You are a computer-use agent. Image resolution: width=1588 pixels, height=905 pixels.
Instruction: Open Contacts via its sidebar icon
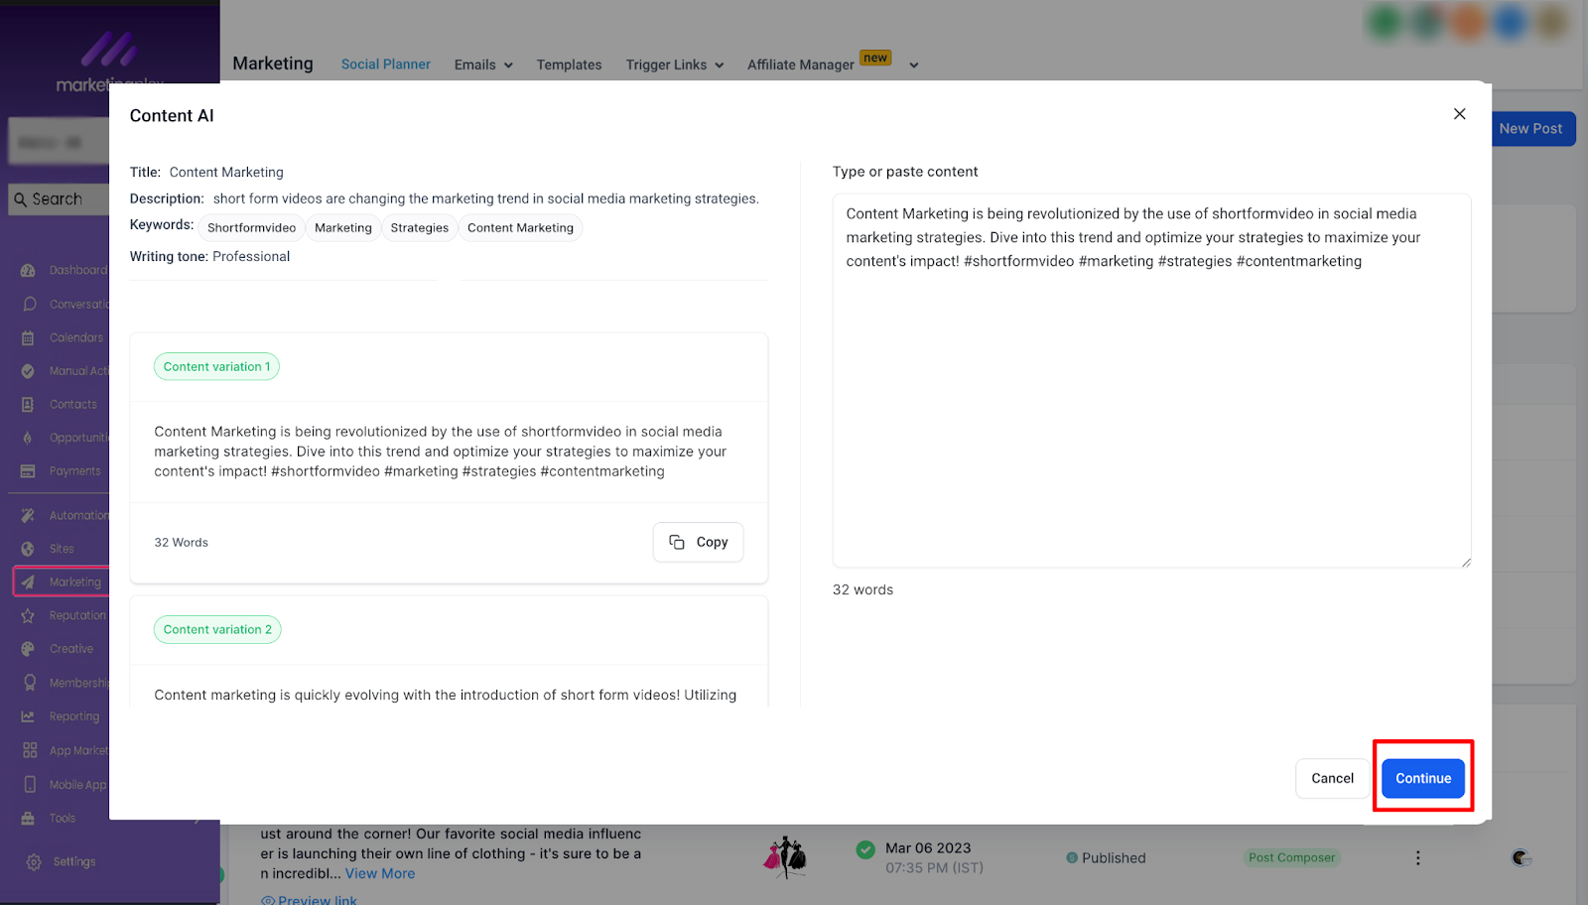29,404
